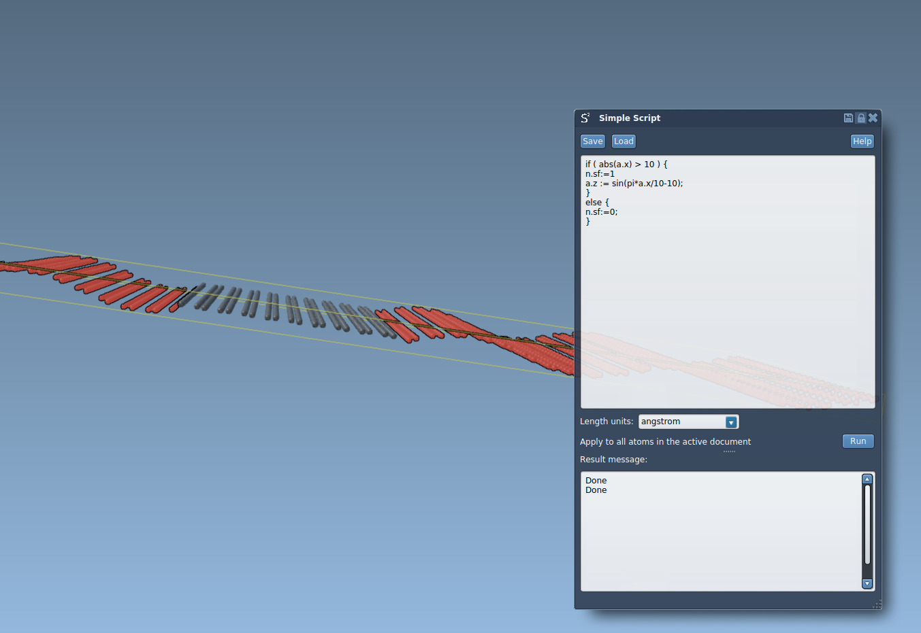Click the result message scrollbar thumb
This screenshot has width=921, height=633.
pyautogui.click(x=867, y=524)
